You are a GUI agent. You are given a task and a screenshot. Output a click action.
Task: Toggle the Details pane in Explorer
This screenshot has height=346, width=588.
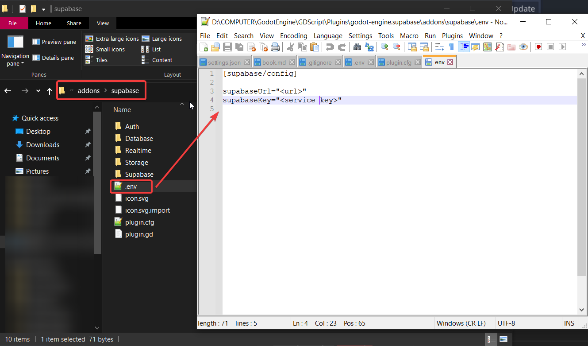coord(53,58)
